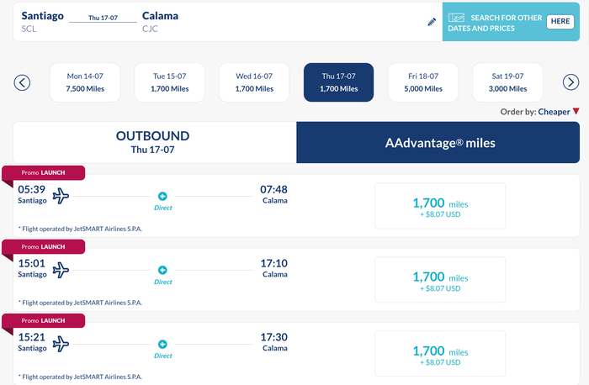The image size is (589, 385).
Task: Click Promo LAUNCH badge on first flight
Action: click(44, 173)
